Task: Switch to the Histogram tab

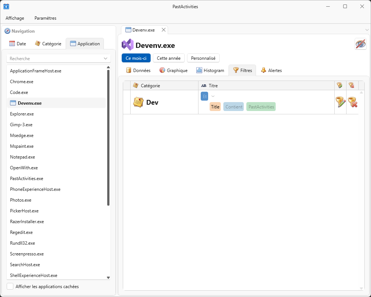Action: click(x=210, y=70)
